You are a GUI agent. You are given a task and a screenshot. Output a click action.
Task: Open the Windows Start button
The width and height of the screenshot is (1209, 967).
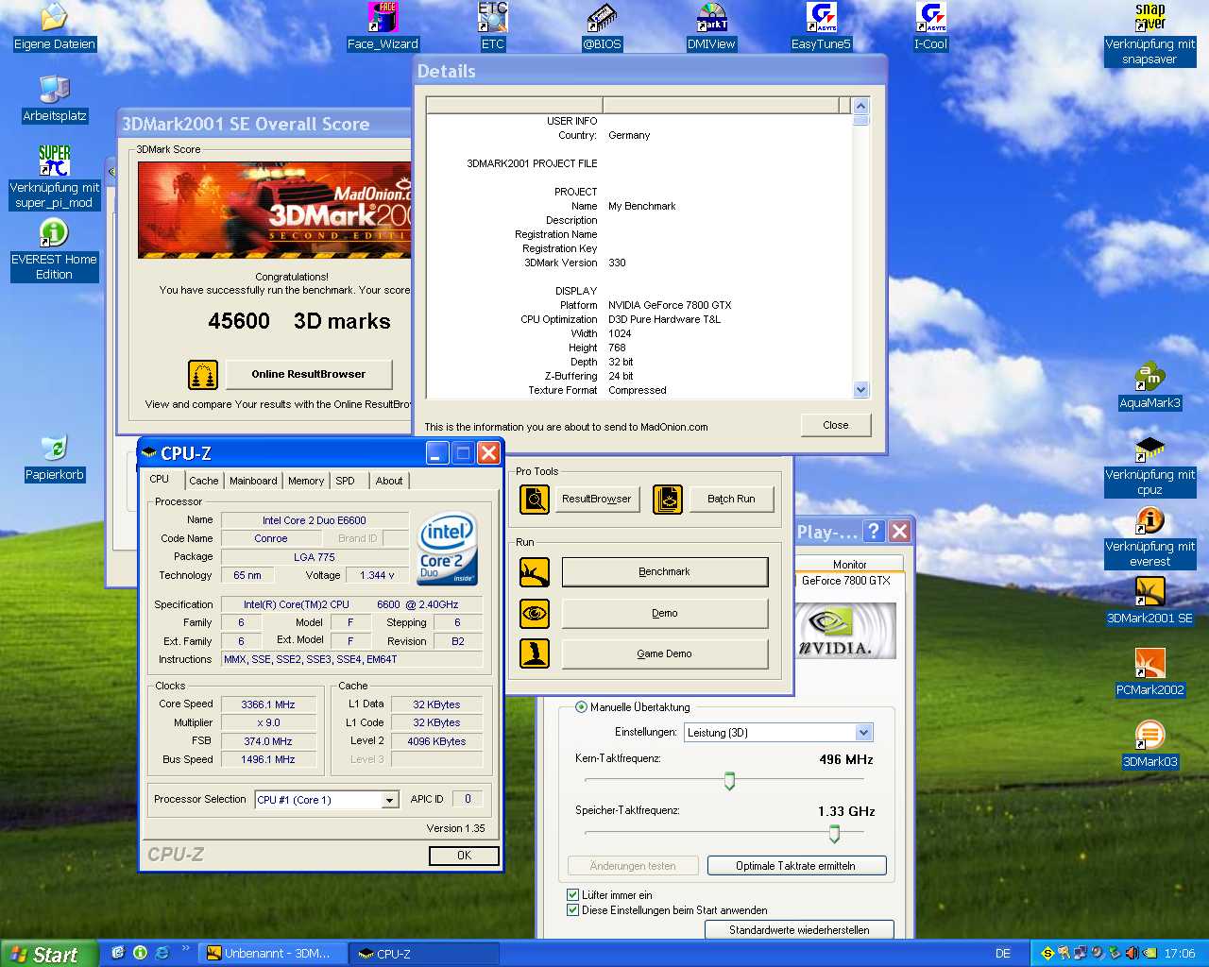[x=49, y=954]
